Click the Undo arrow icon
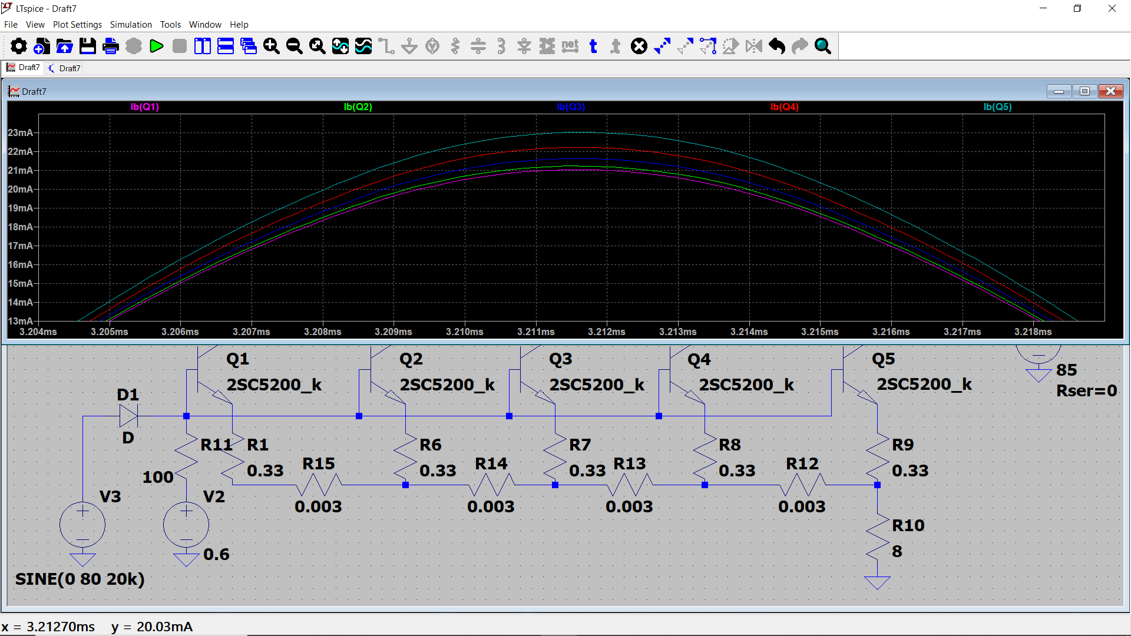Screen dimensions: 1131x636 tap(777, 46)
